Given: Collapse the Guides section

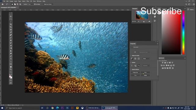Looking at the screenshot, I should click(x=131, y=63).
